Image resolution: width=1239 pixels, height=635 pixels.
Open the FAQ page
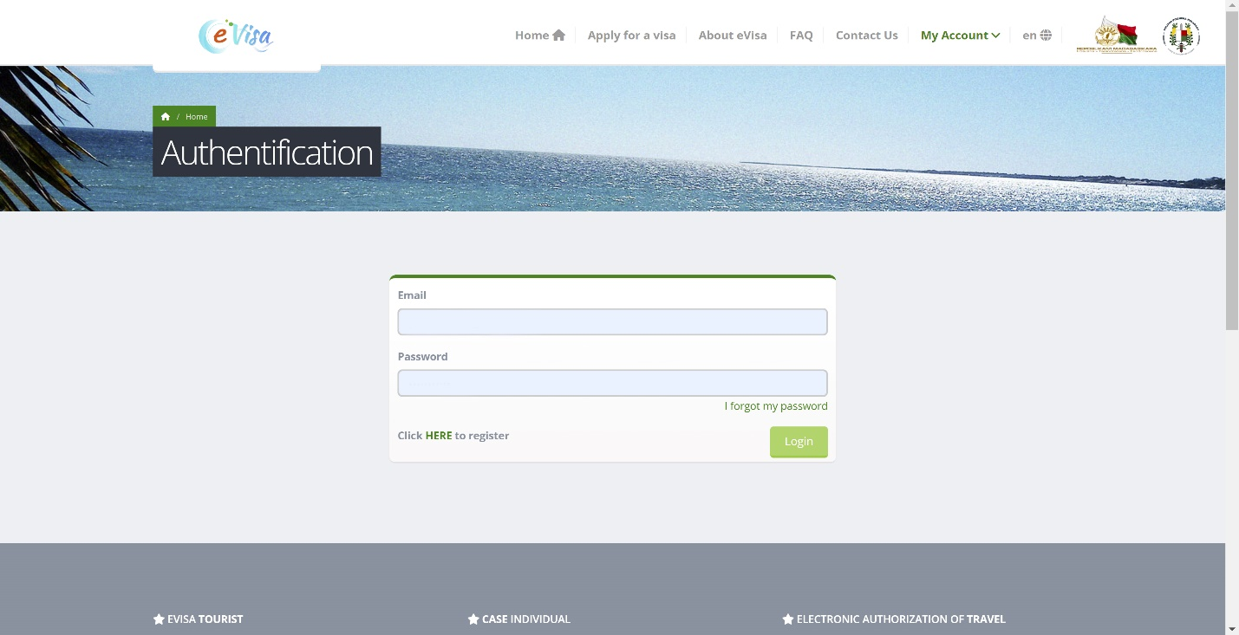tap(801, 36)
